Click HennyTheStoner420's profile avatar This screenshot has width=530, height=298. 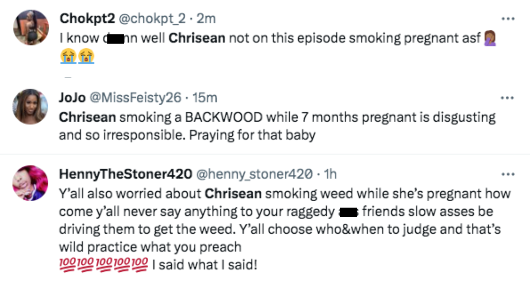point(30,183)
